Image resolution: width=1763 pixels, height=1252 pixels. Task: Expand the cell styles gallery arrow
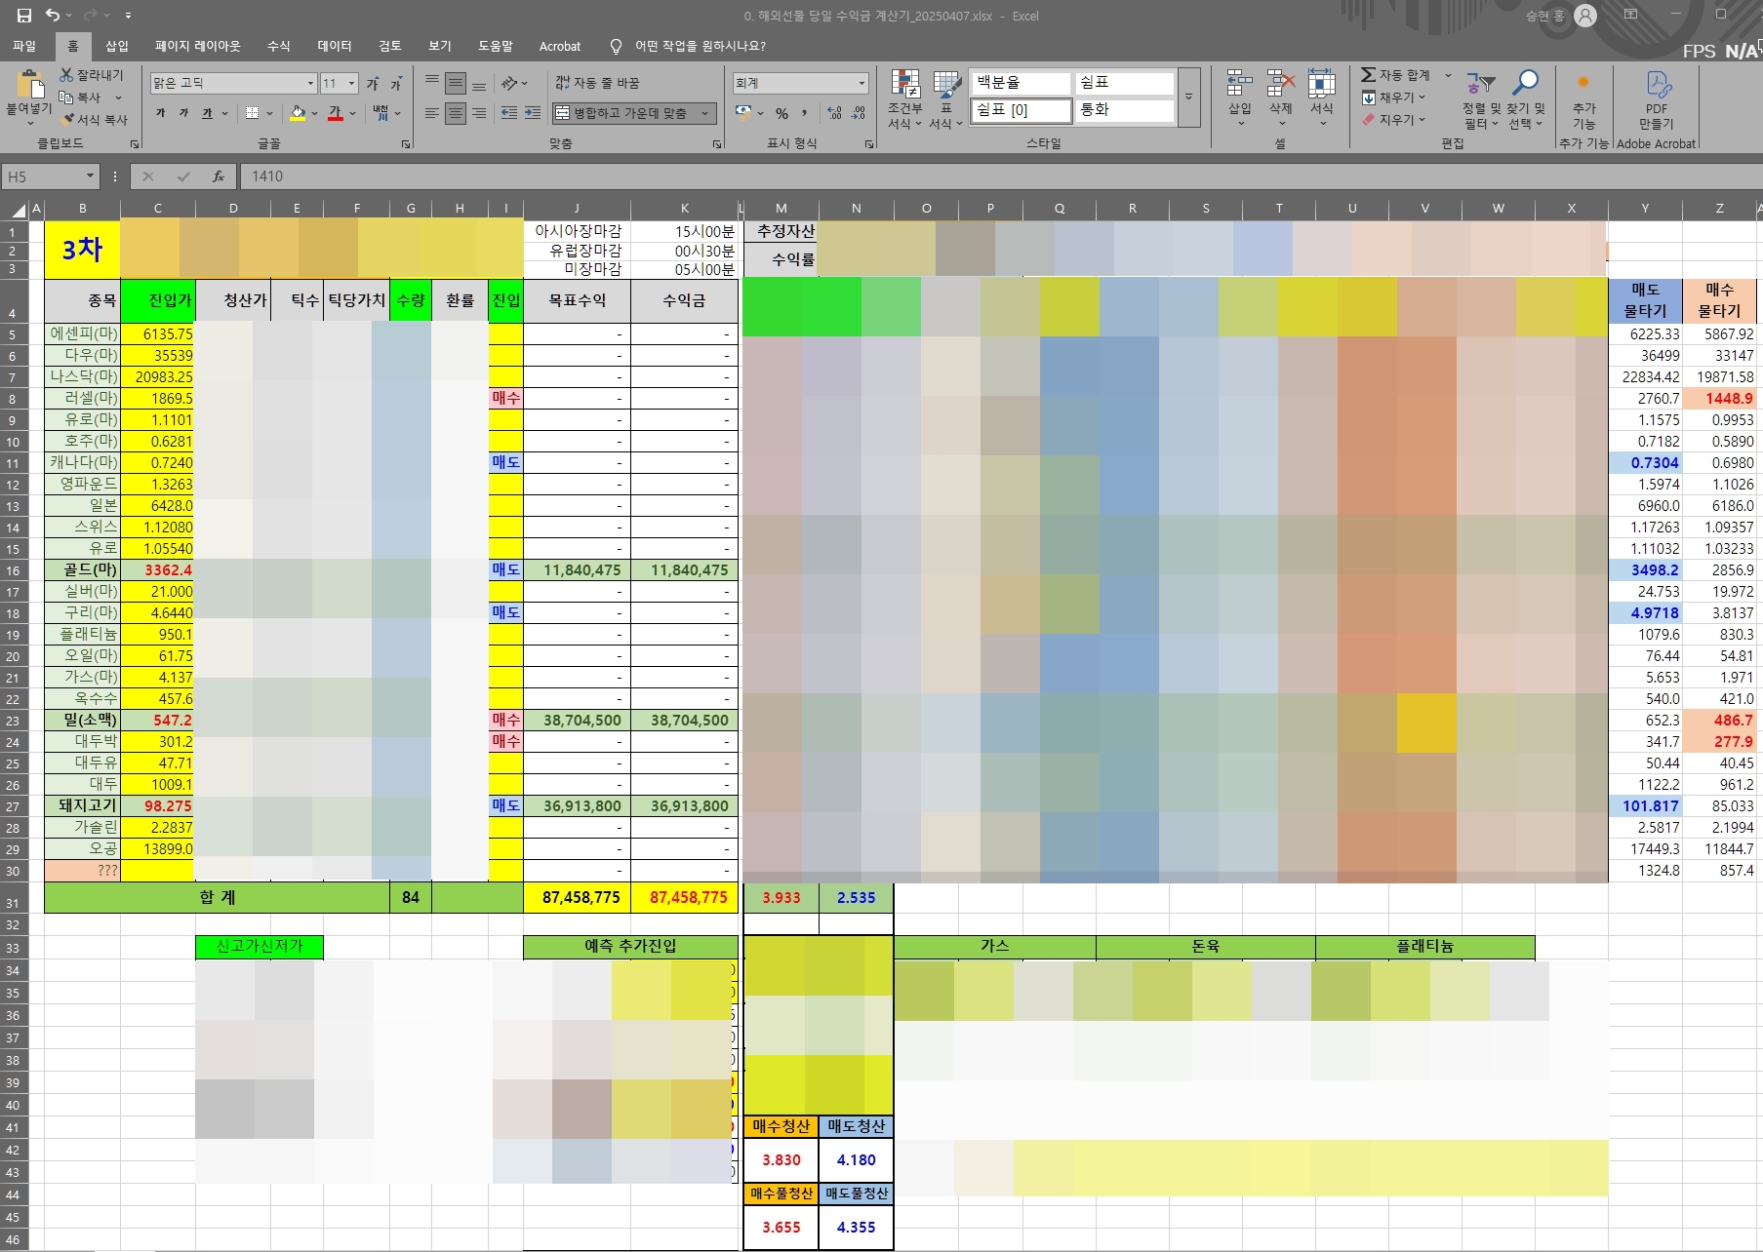pos(1188,98)
